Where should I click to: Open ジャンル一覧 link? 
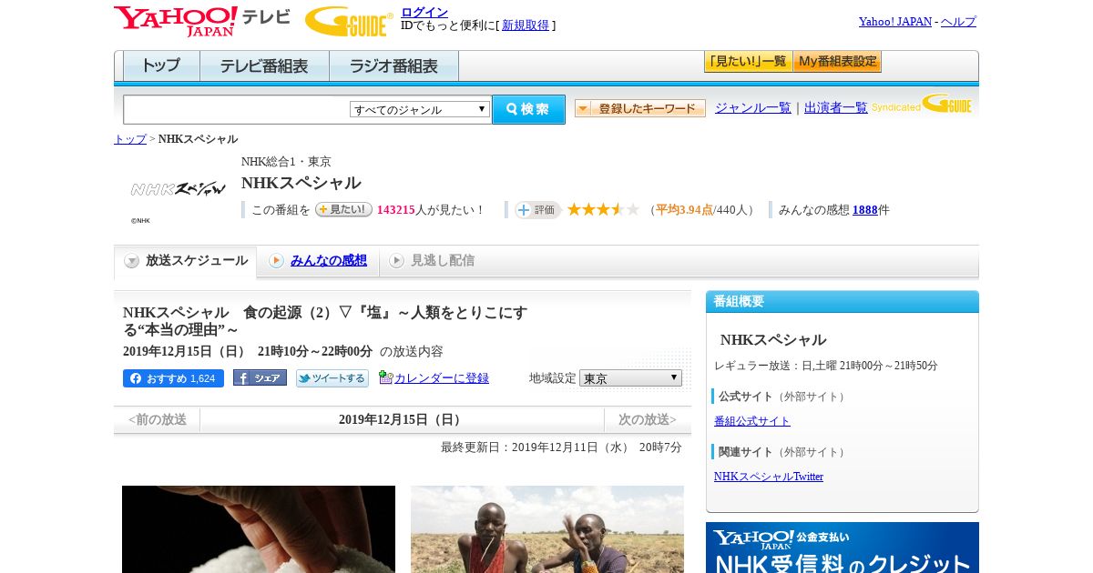[x=752, y=108]
